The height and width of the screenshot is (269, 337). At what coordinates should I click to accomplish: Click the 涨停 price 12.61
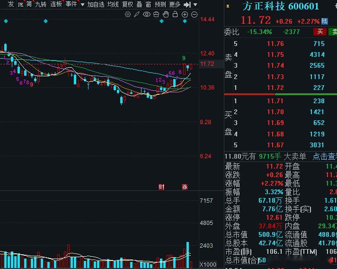click(x=274, y=217)
